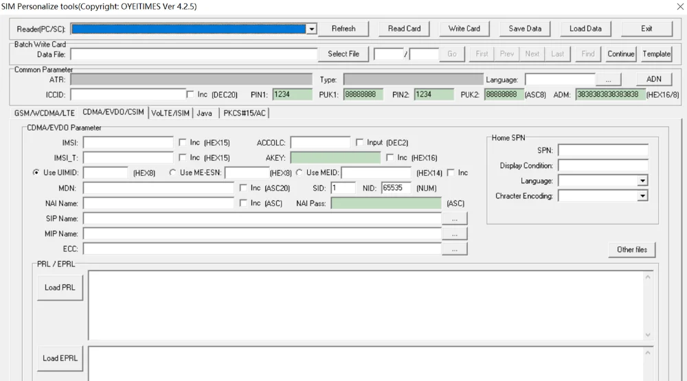Click the ellipsis button beside ECC field
Viewport: 687px width, 381px height.
click(454, 249)
